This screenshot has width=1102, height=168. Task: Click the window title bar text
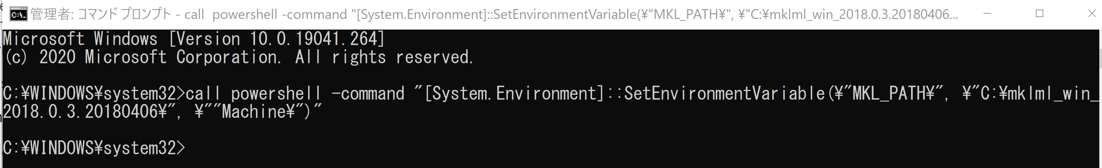[492, 14]
